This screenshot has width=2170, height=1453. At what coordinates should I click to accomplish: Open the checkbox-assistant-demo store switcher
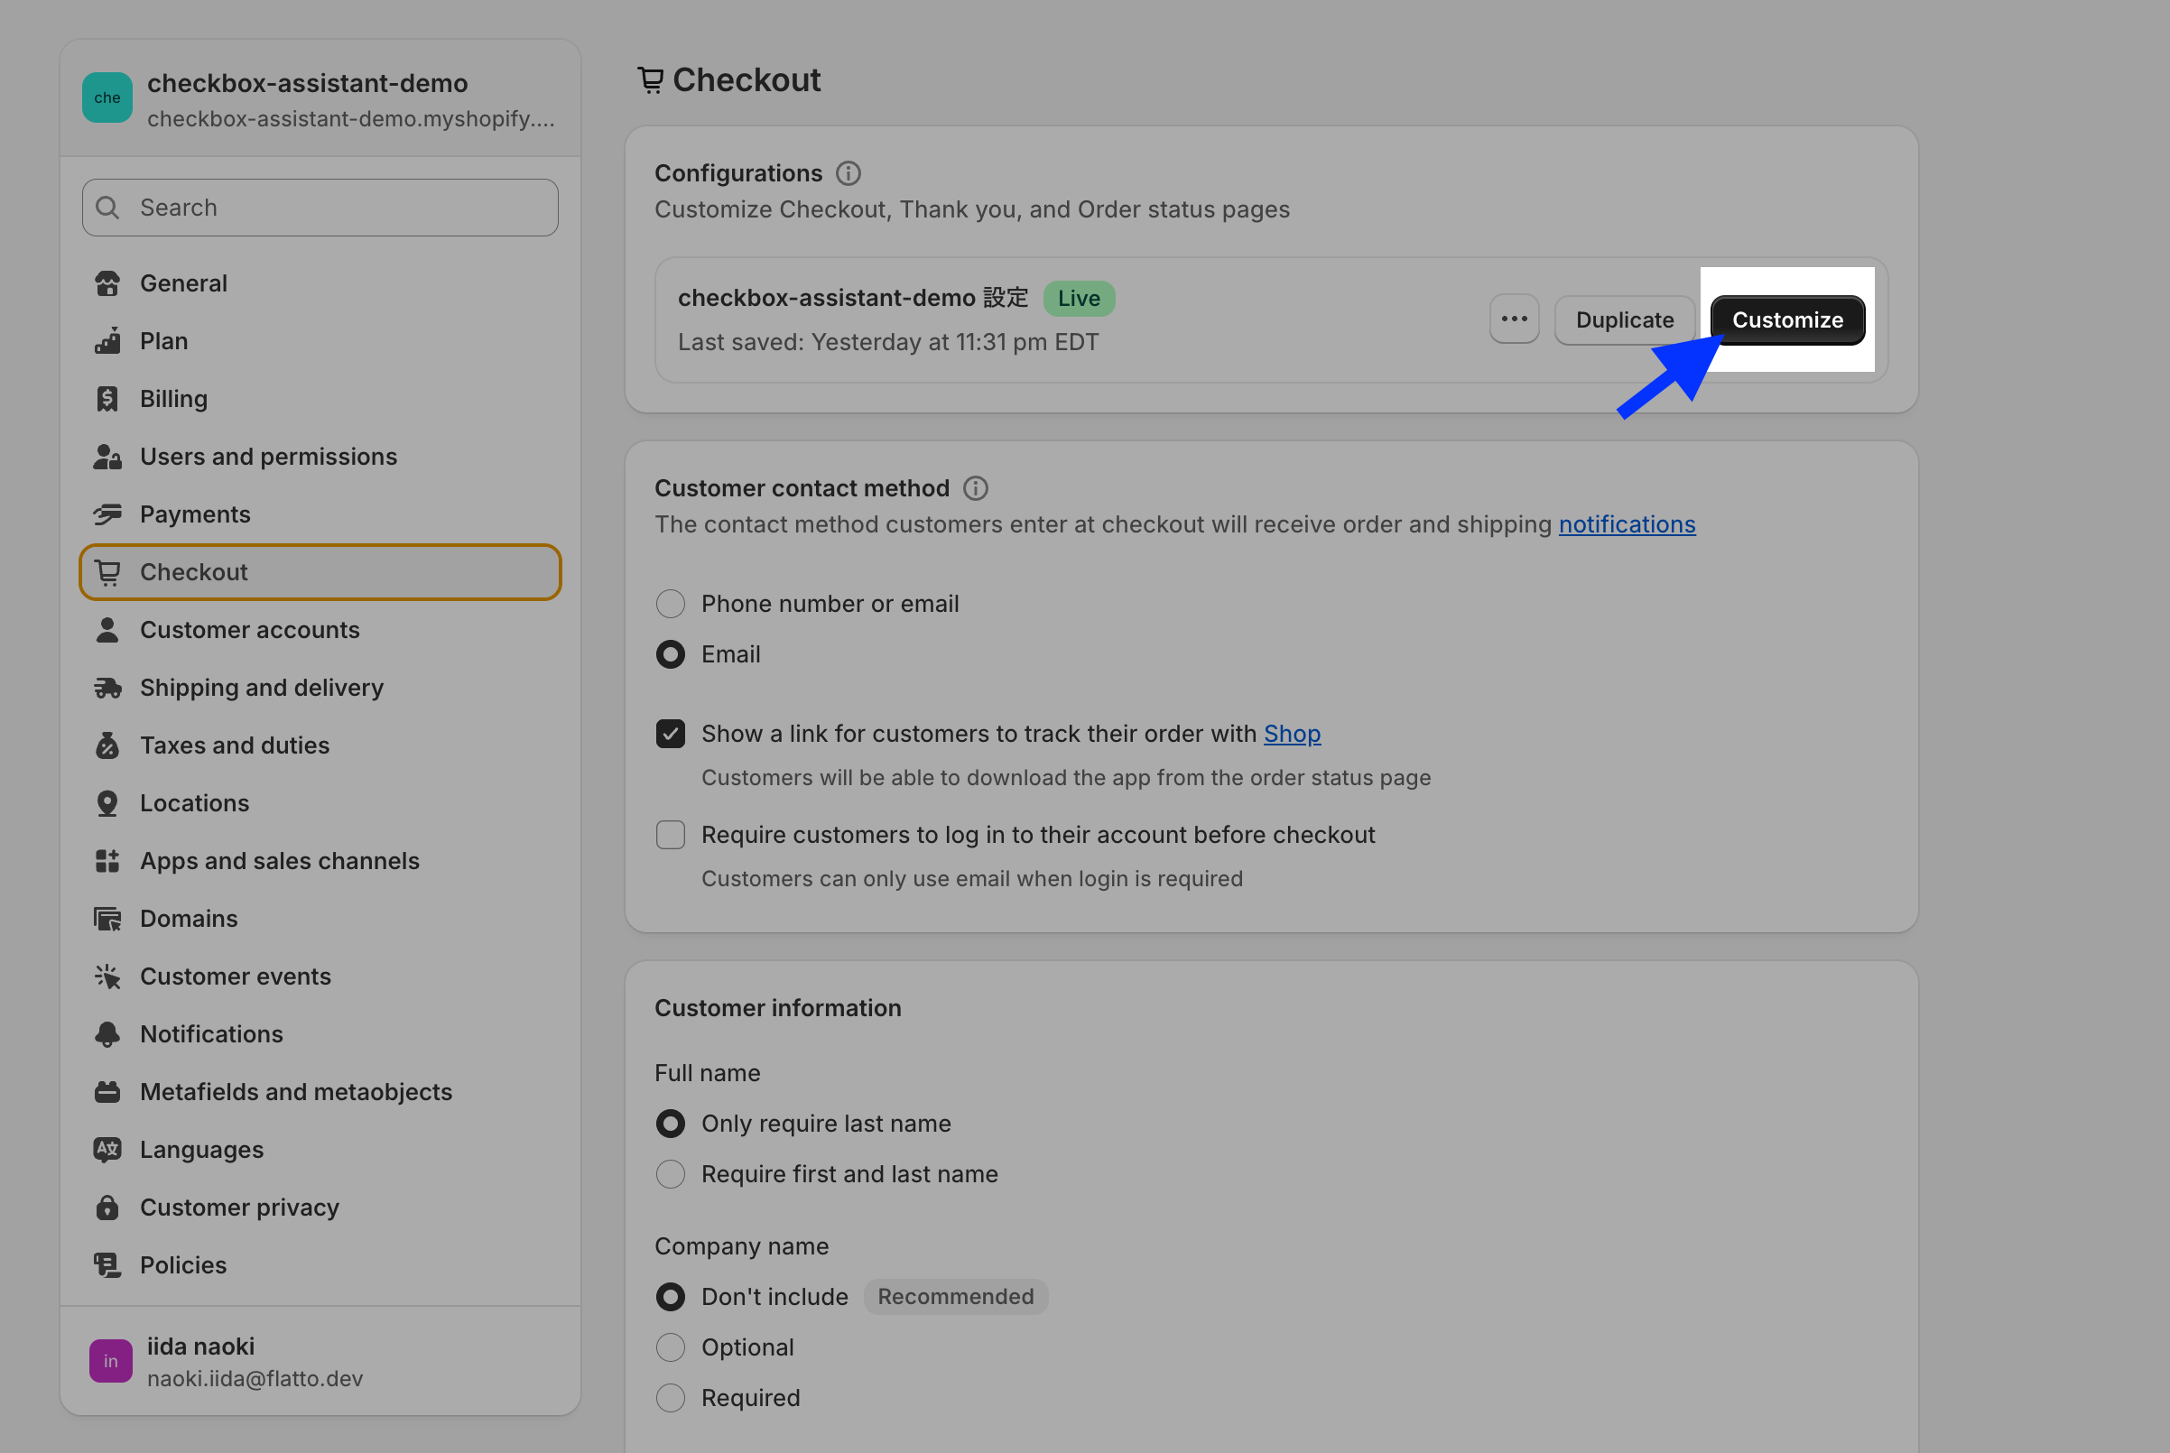tap(320, 99)
